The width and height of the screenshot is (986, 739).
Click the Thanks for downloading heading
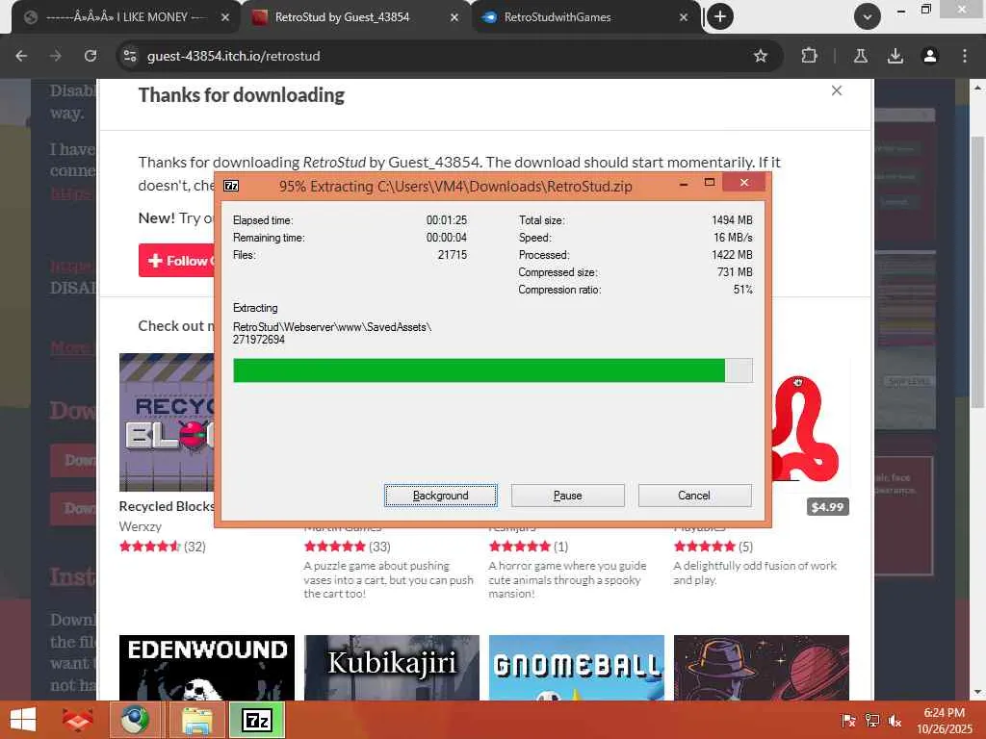click(x=242, y=95)
